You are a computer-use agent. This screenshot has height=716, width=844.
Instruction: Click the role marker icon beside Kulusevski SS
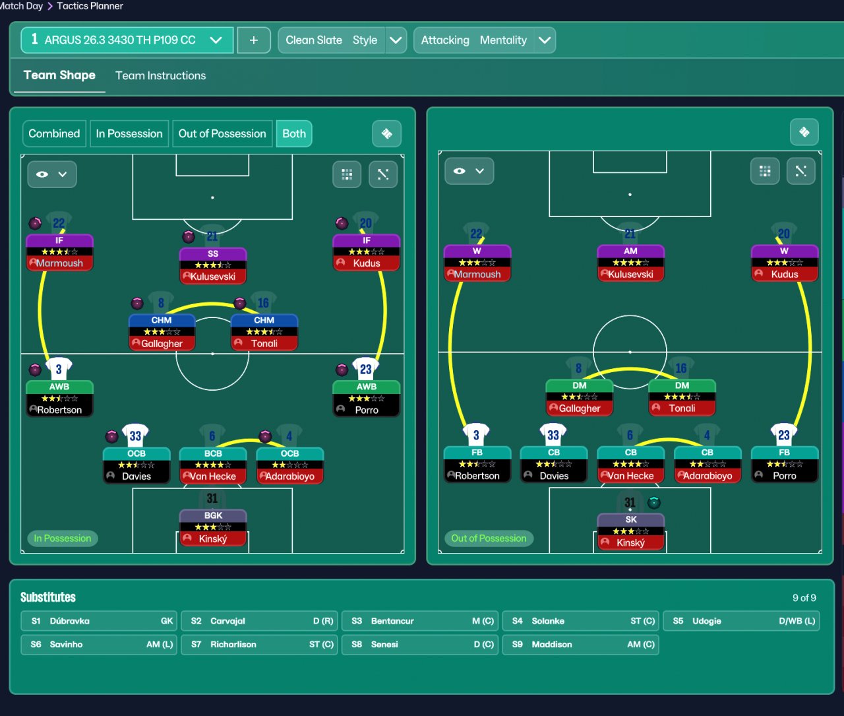[x=189, y=236]
